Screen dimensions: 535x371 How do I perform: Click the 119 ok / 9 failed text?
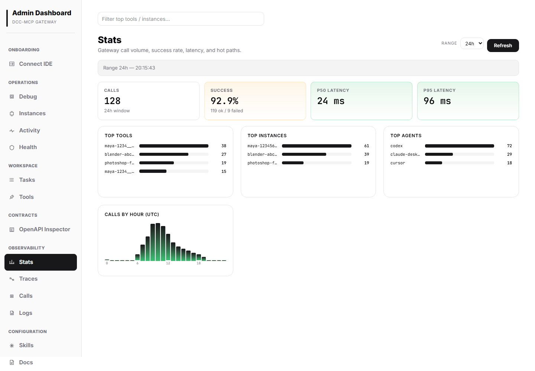click(227, 111)
